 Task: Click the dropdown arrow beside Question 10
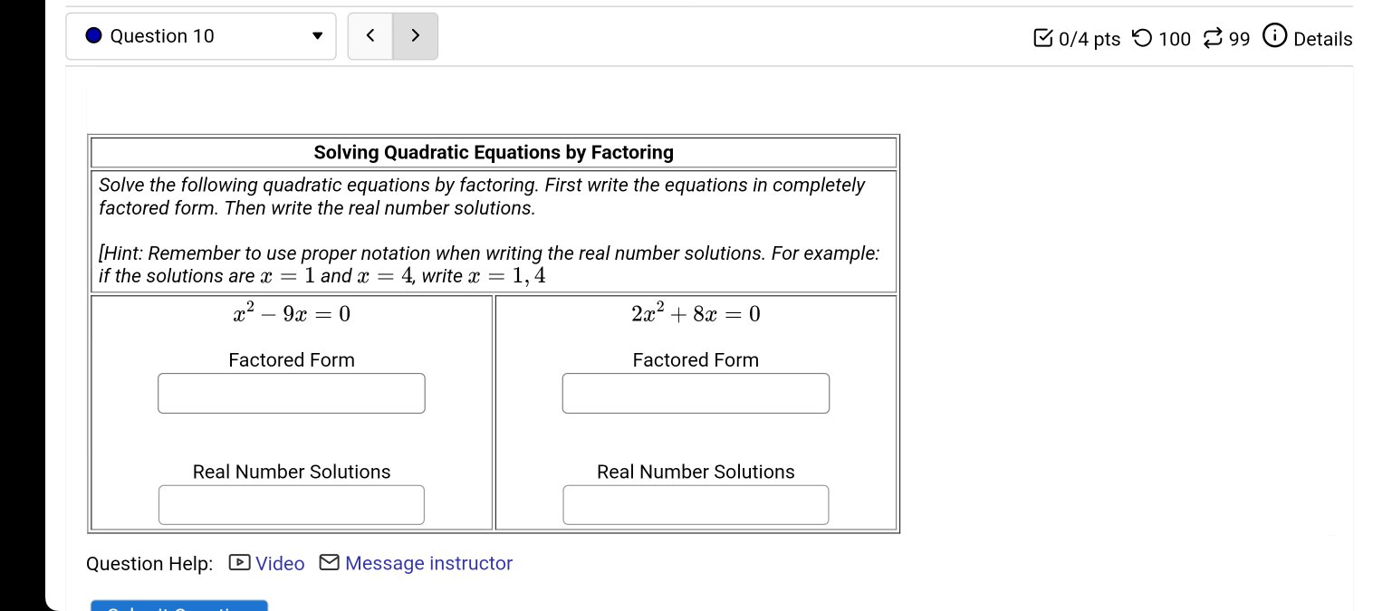click(x=317, y=37)
